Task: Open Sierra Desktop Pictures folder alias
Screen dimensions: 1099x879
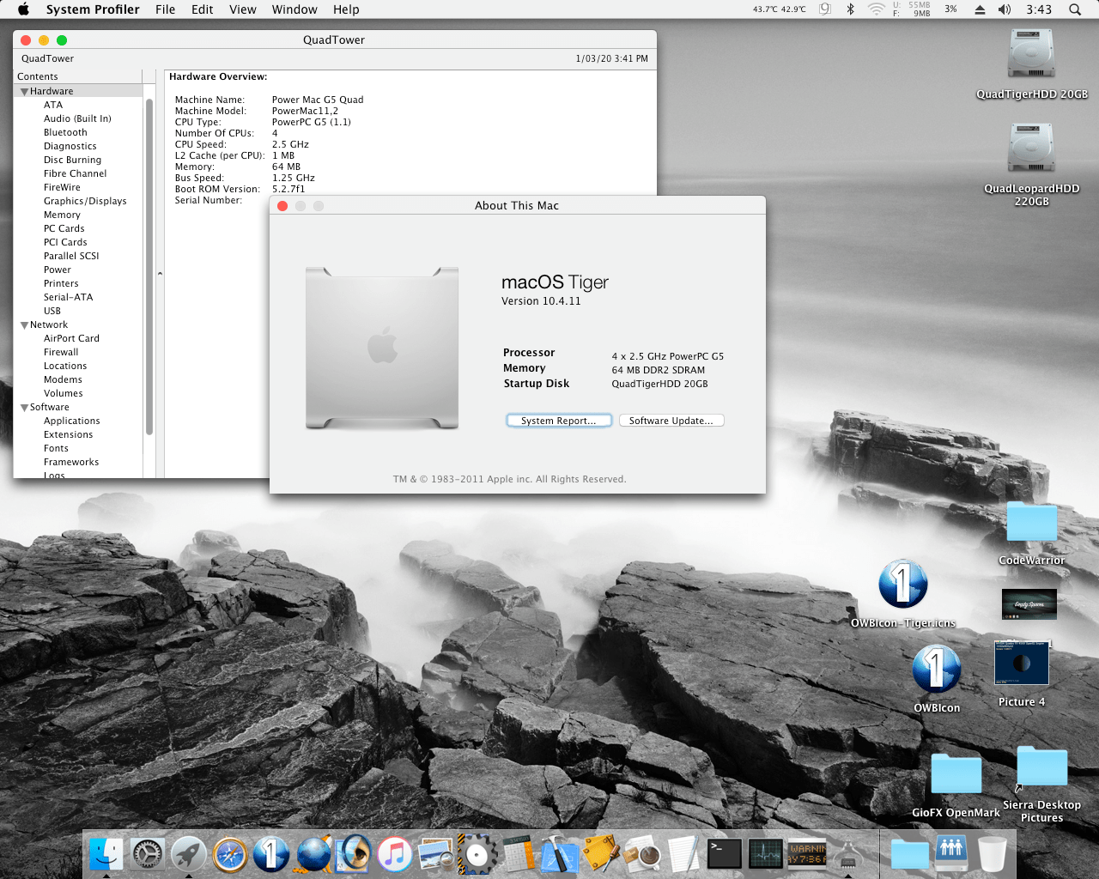Action: [x=1041, y=767]
